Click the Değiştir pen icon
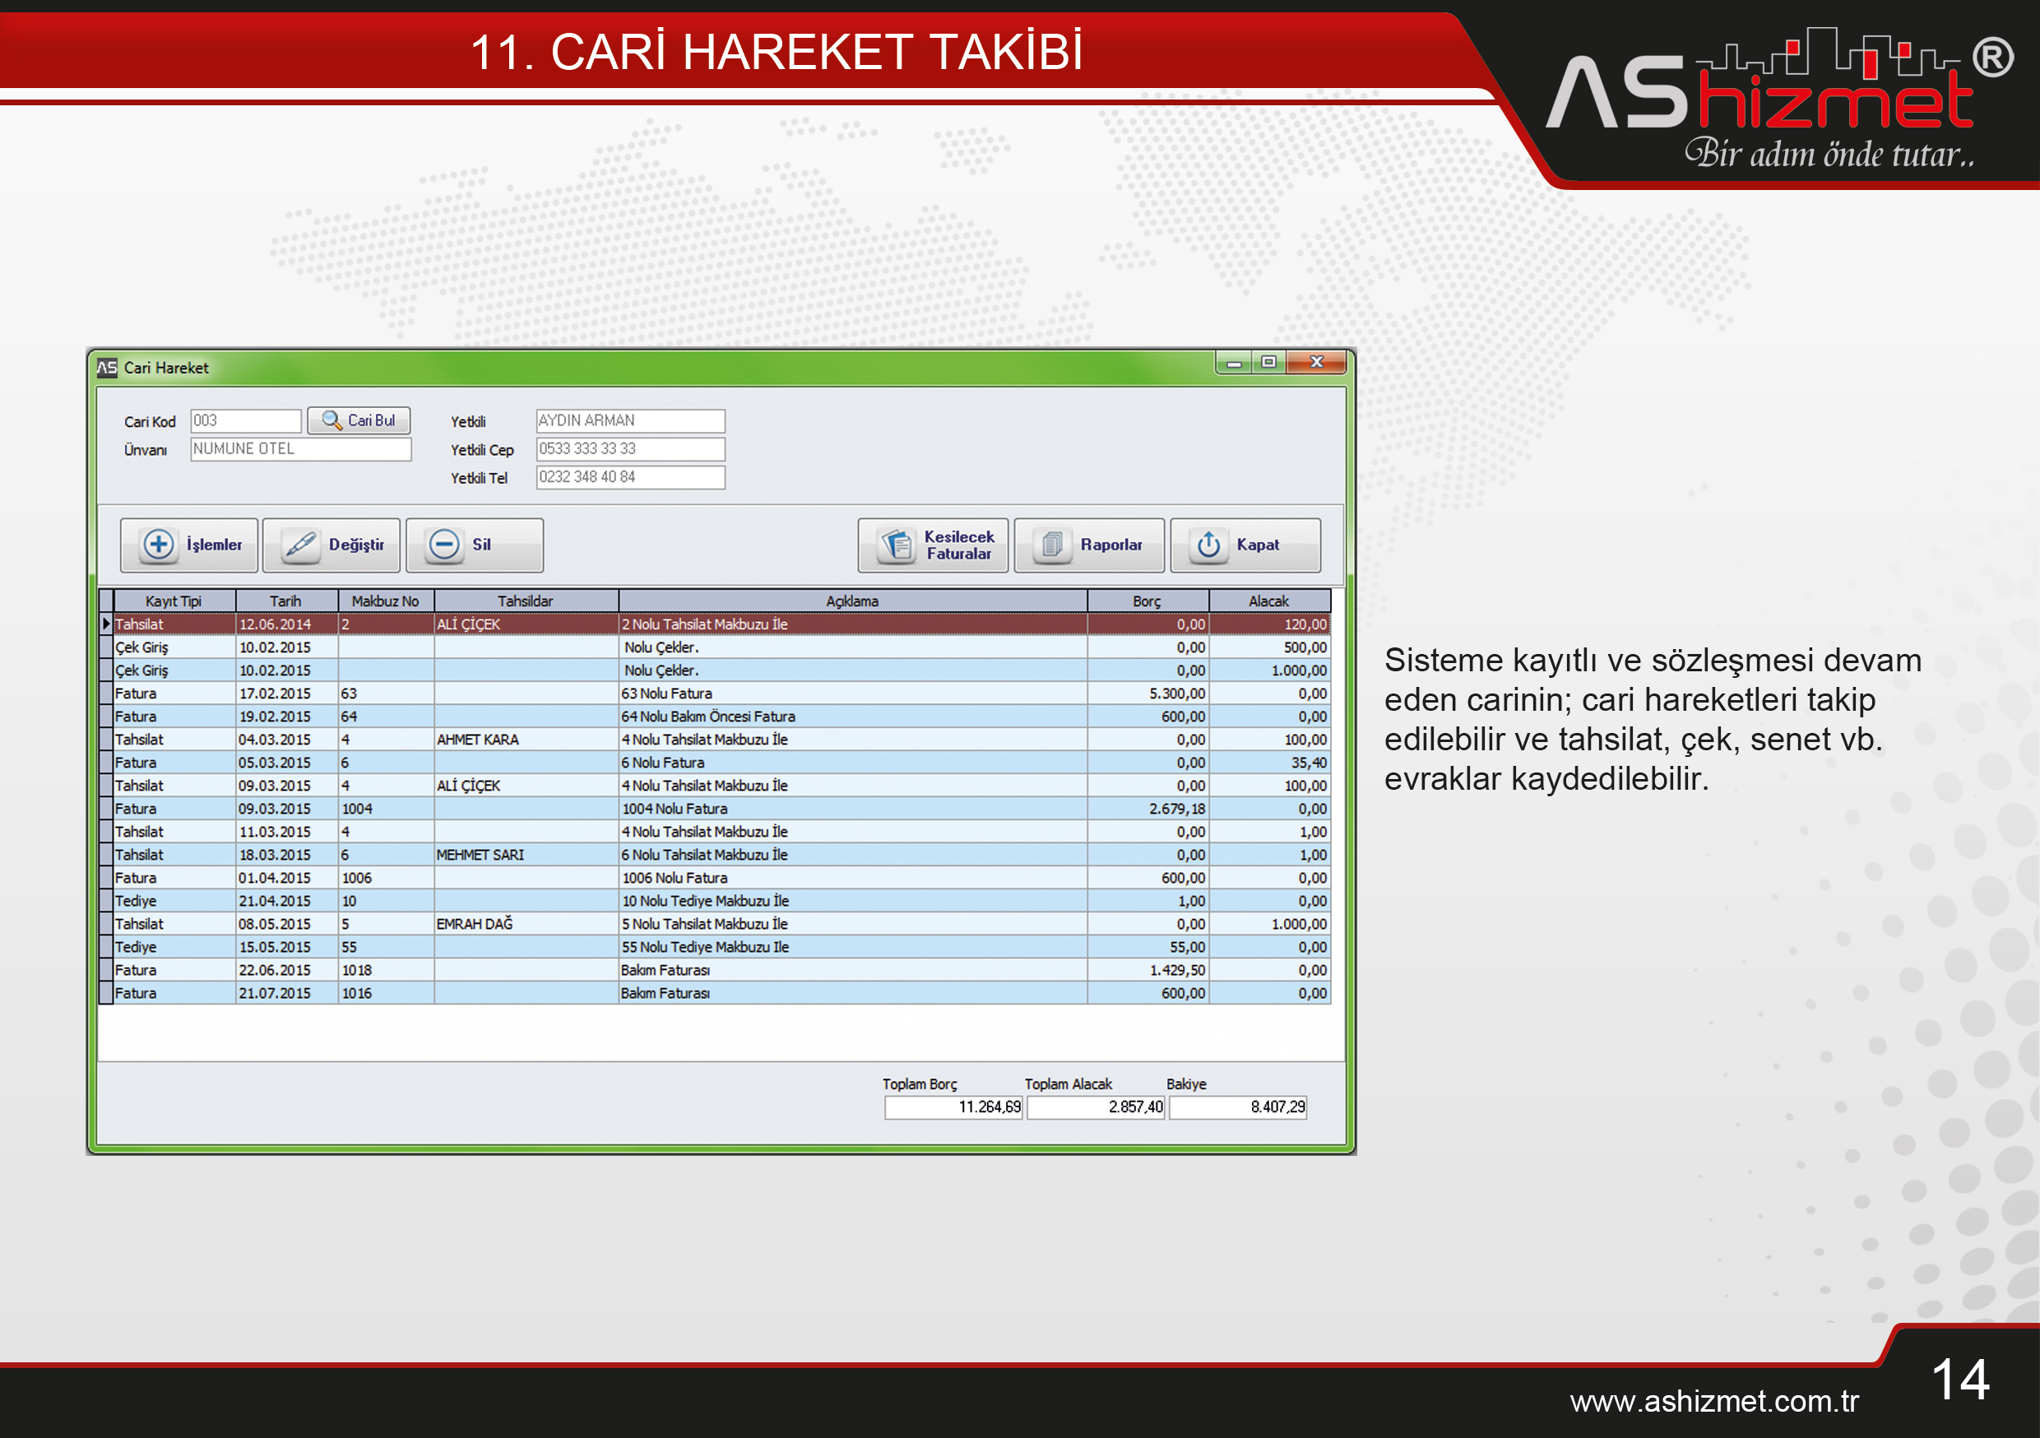Image resolution: width=2040 pixels, height=1438 pixels. (300, 544)
